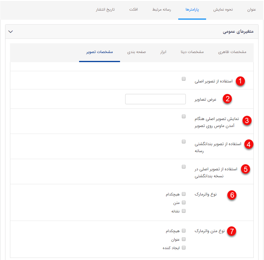264x260 pixels.
Task: Select نشانه watermark type checkbox
Action: click(x=183, y=211)
